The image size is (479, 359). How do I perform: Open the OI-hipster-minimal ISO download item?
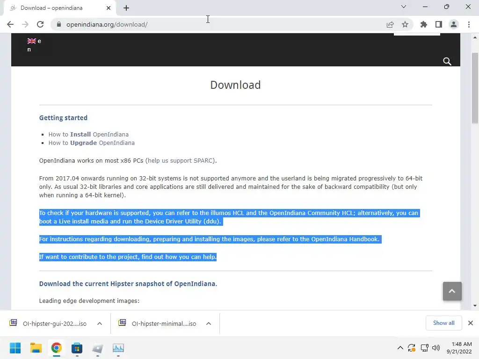point(158,323)
